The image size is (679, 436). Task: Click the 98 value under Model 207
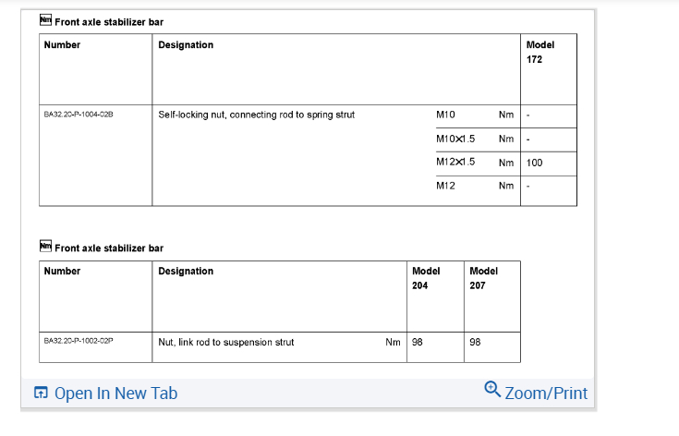[x=475, y=342]
